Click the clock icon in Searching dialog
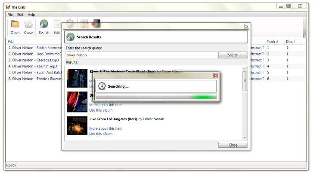Viewport: 313px width, 174px height. 102,86
